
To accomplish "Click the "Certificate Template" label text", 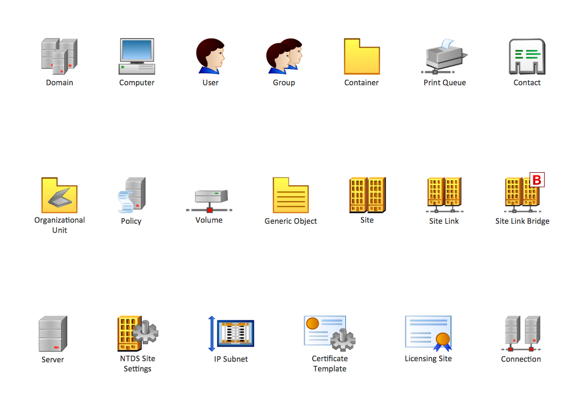I will tap(330, 364).
